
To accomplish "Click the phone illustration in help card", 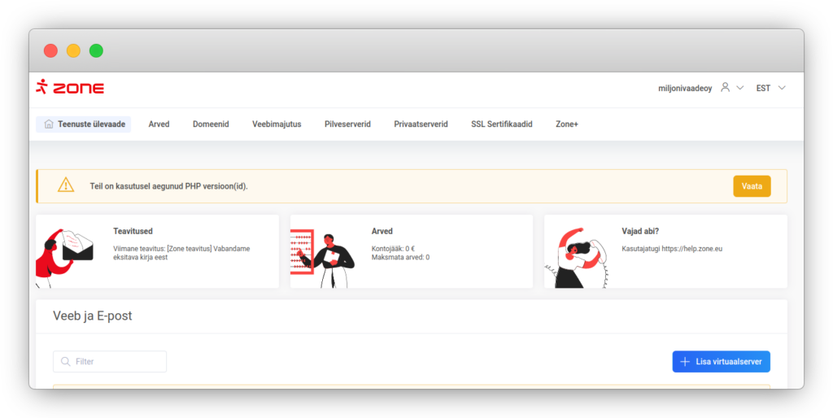I will tap(577, 258).
